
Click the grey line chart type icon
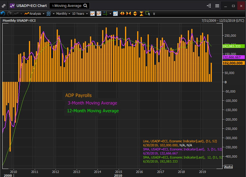click(x=16, y=14)
